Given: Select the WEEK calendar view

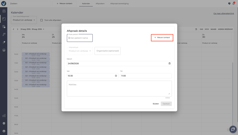Looking at the screenshot, I should (207, 29).
